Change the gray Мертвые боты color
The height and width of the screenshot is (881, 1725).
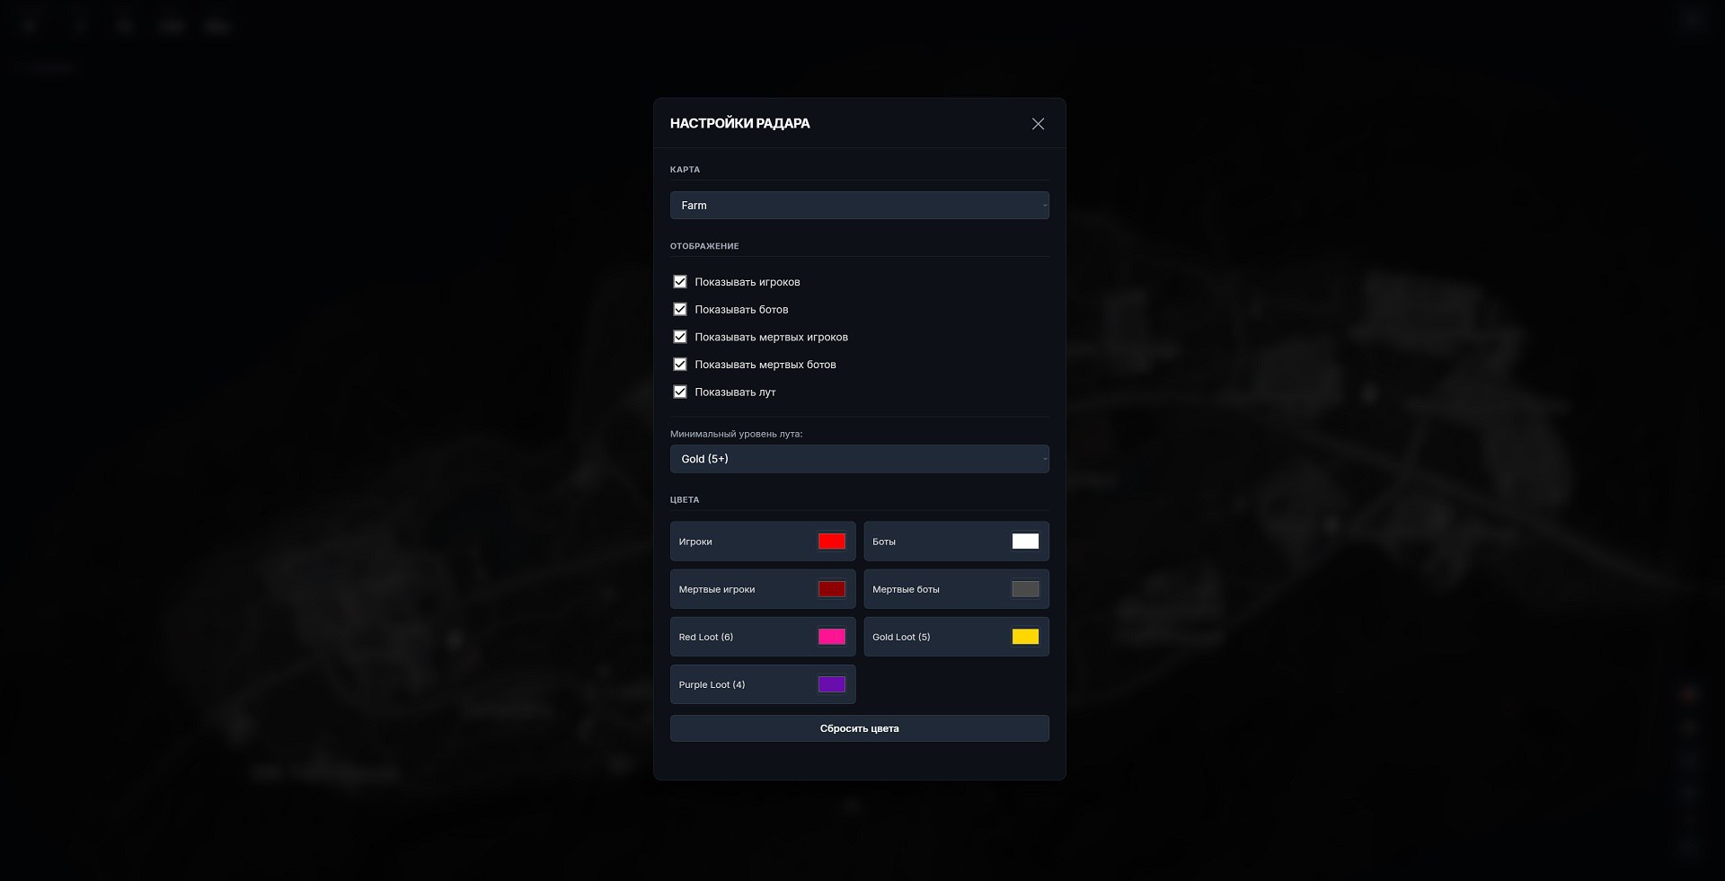(x=1026, y=588)
